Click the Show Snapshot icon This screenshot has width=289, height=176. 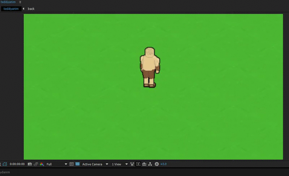click(x=36, y=164)
